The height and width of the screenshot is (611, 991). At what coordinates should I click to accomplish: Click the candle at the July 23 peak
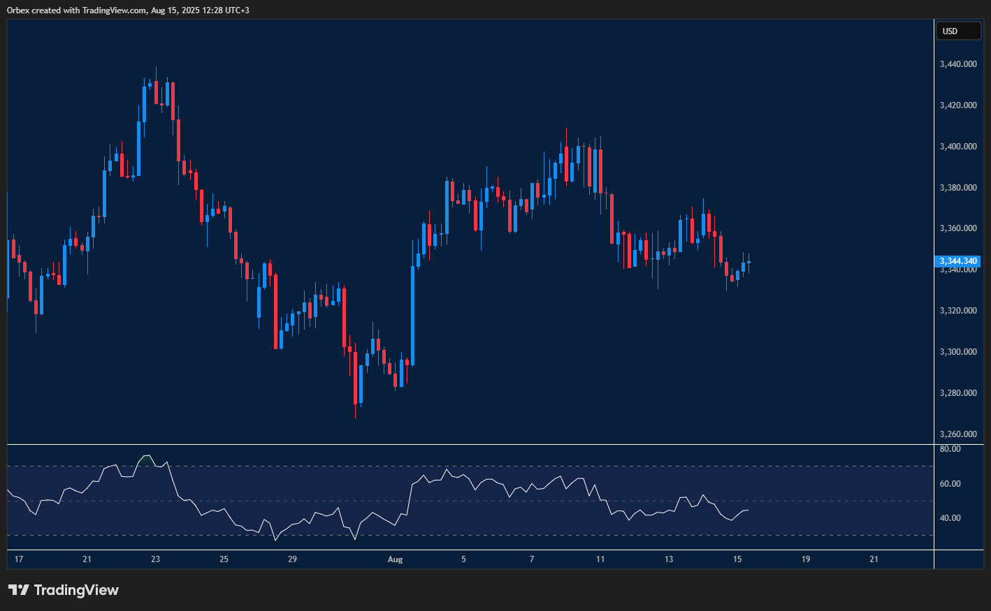coord(155,91)
